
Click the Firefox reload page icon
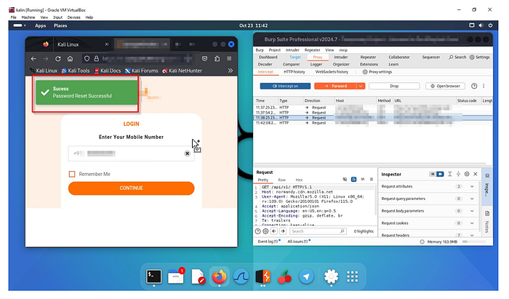tap(57, 59)
